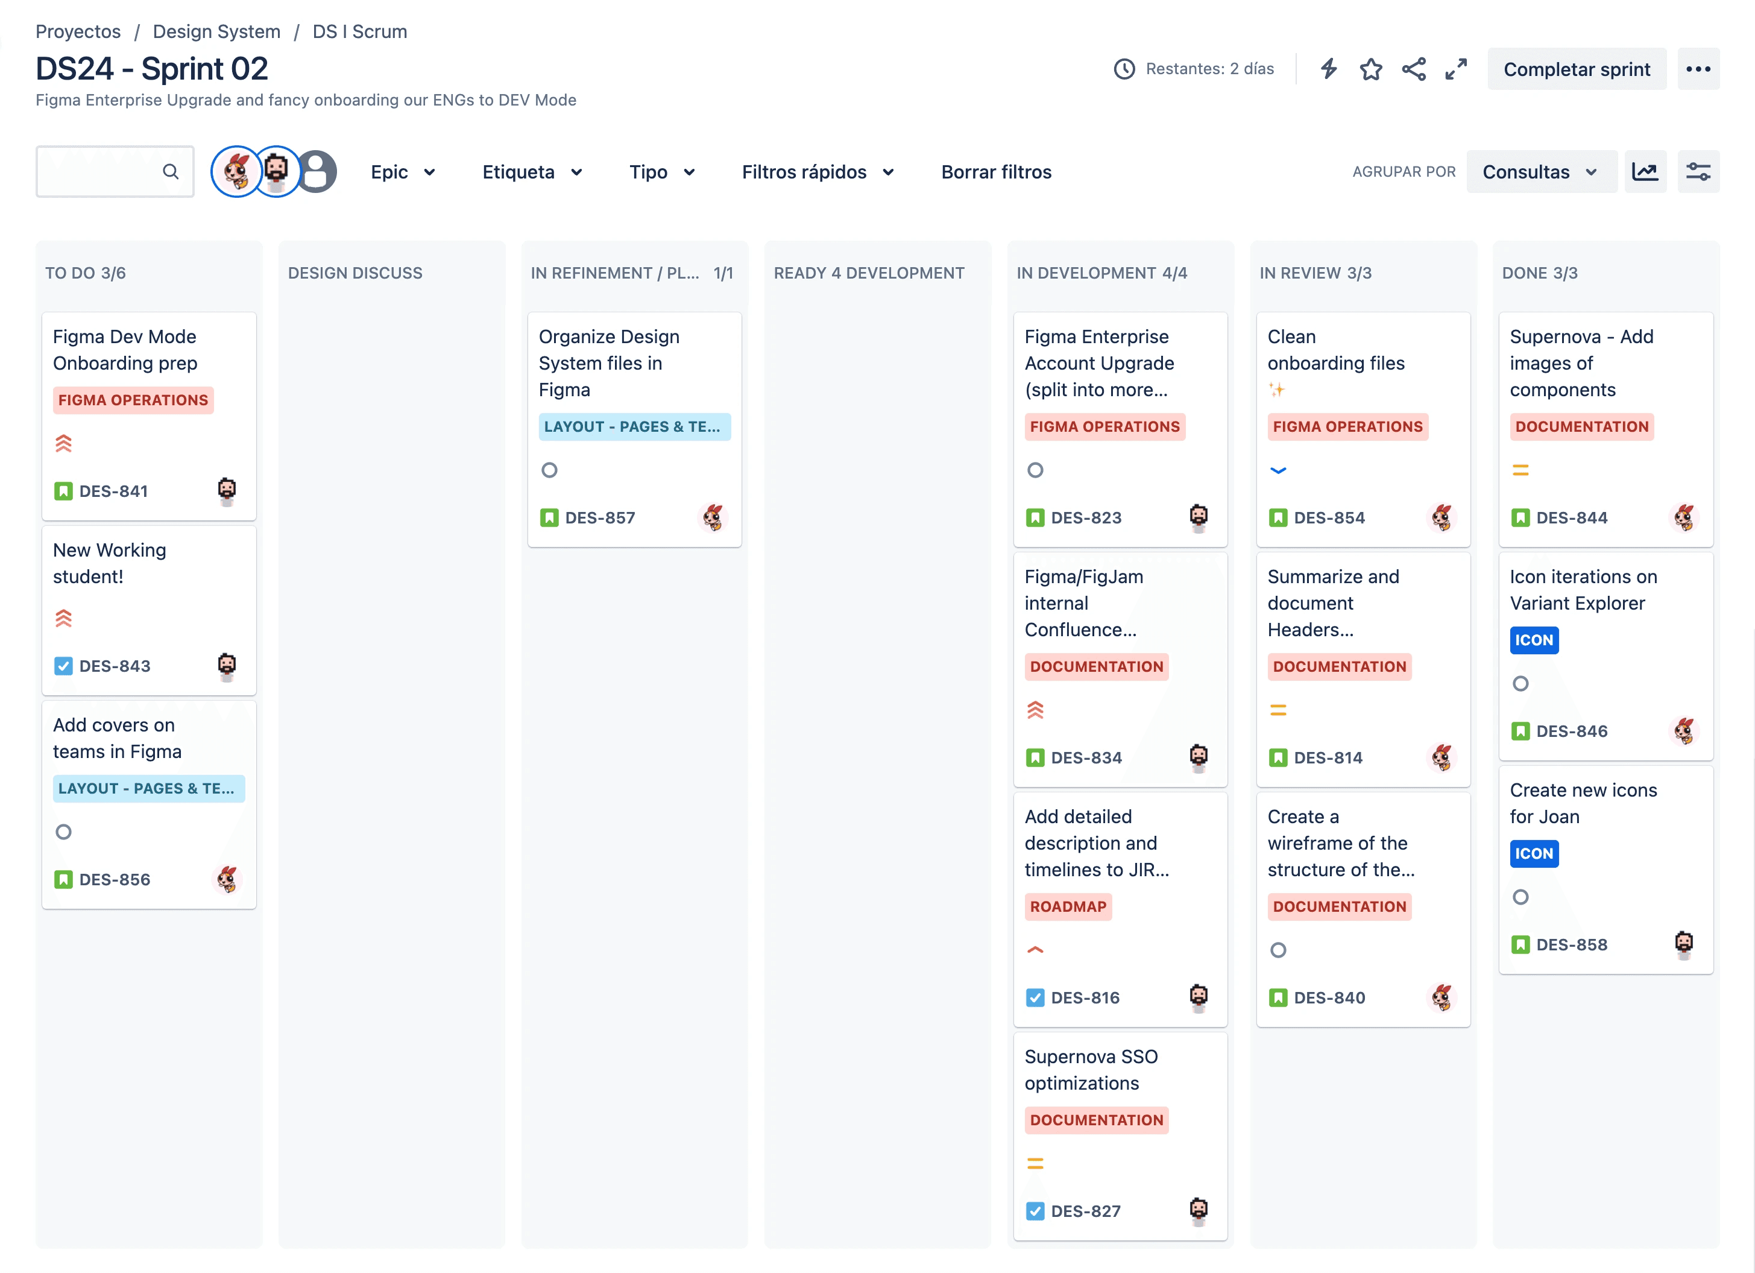Click FIGMA OPERATIONS label on DES-841
This screenshot has width=1755, height=1273.
[133, 400]
